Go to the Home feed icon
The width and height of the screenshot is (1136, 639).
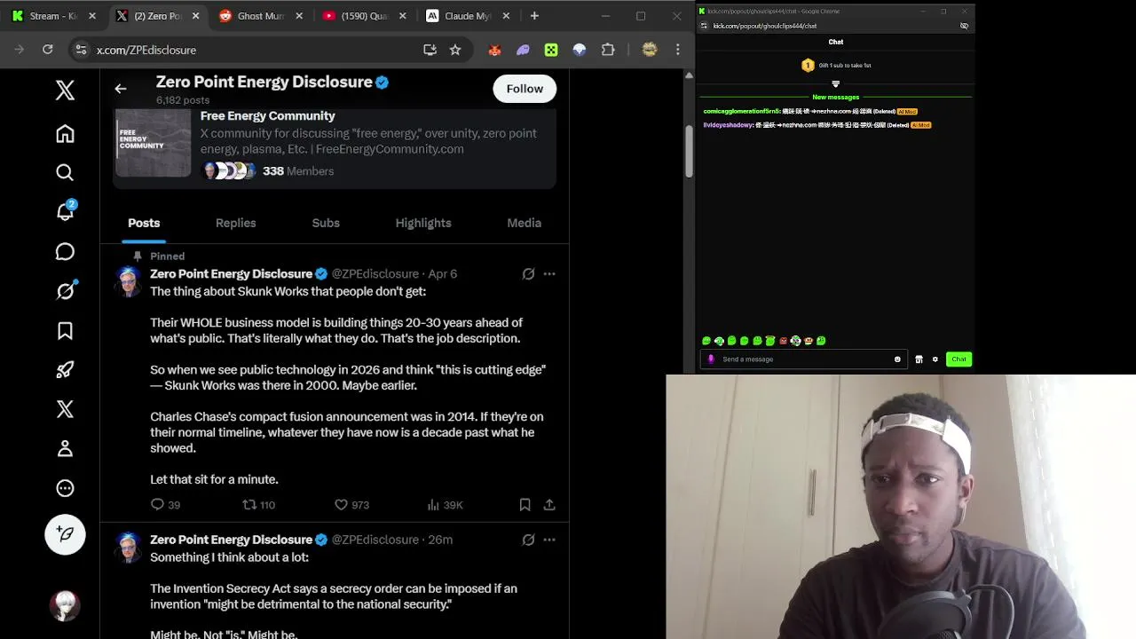65,134
